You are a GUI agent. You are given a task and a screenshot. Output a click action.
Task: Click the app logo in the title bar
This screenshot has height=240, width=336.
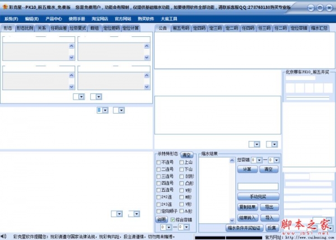click(5, 7)
